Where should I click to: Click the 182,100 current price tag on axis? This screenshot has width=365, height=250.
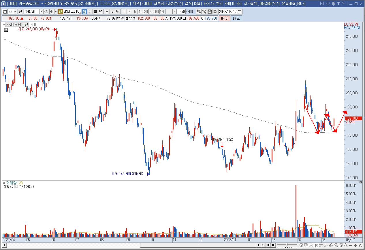coord(353,119)
